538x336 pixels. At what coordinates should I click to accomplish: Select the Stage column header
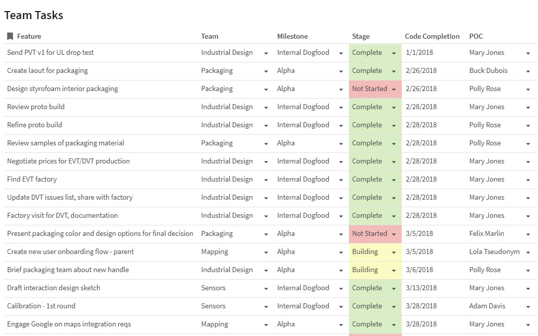361,36
